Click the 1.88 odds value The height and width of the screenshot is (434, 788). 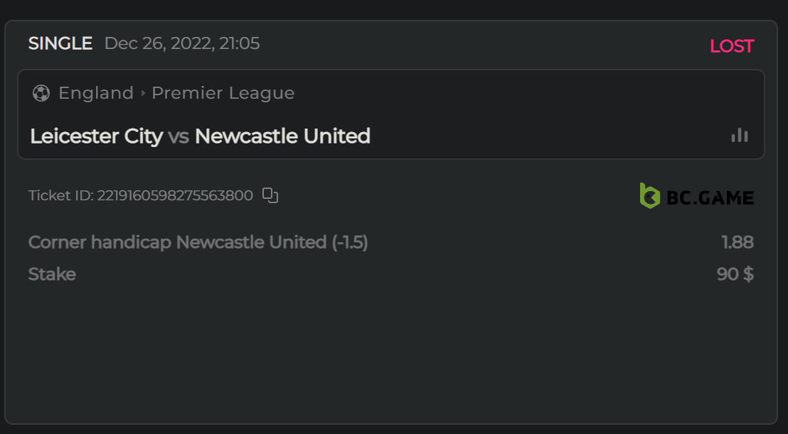pos(738,242)
